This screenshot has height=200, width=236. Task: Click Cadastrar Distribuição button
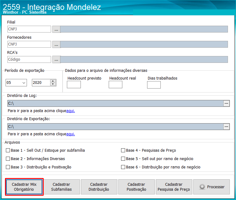99,187
